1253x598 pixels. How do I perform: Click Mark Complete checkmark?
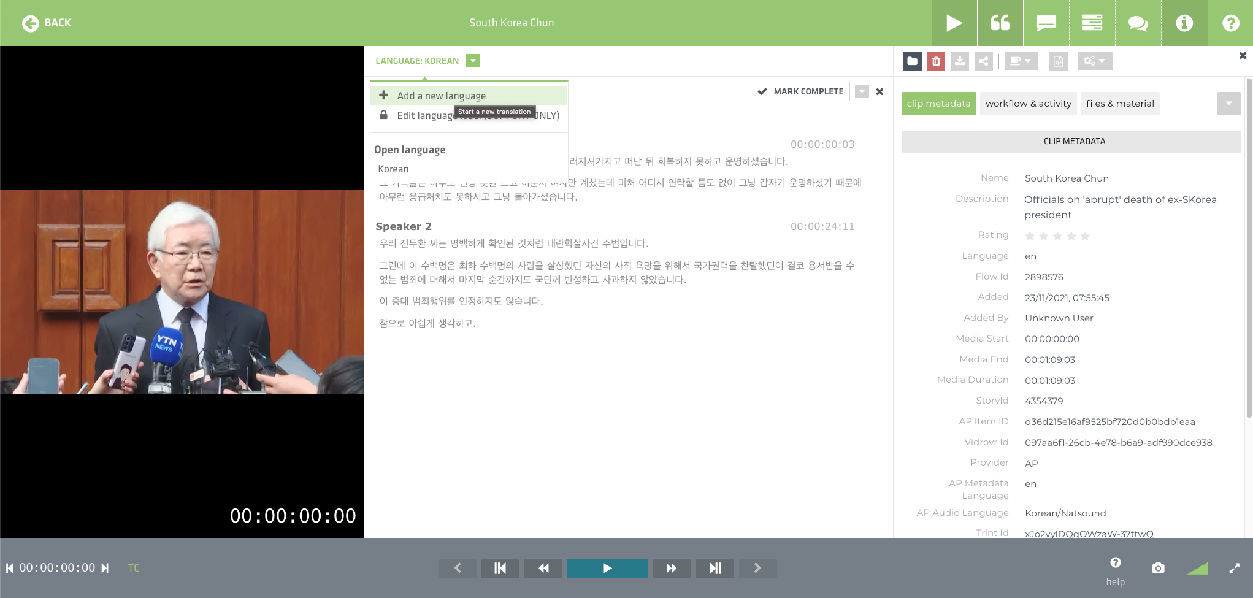point(800,91)
